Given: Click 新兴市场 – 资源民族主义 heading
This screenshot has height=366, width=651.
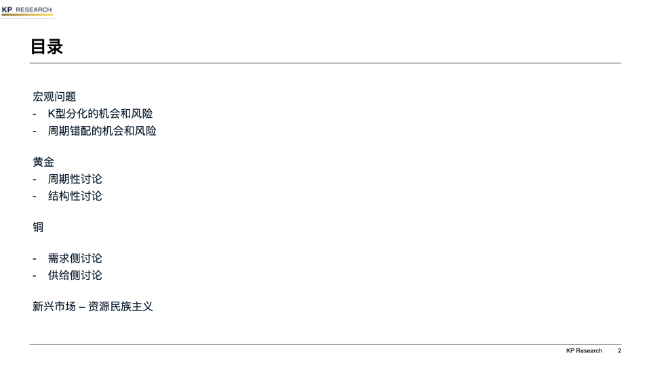Looking at the screenshot, I should [93, 306].
